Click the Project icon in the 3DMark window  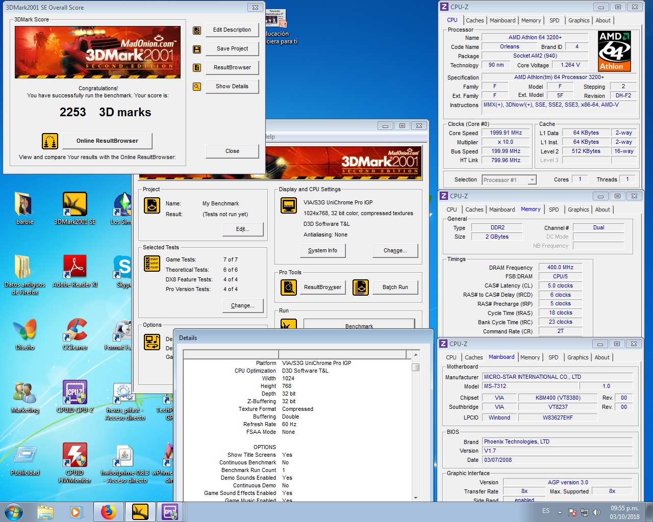(152, 205)
